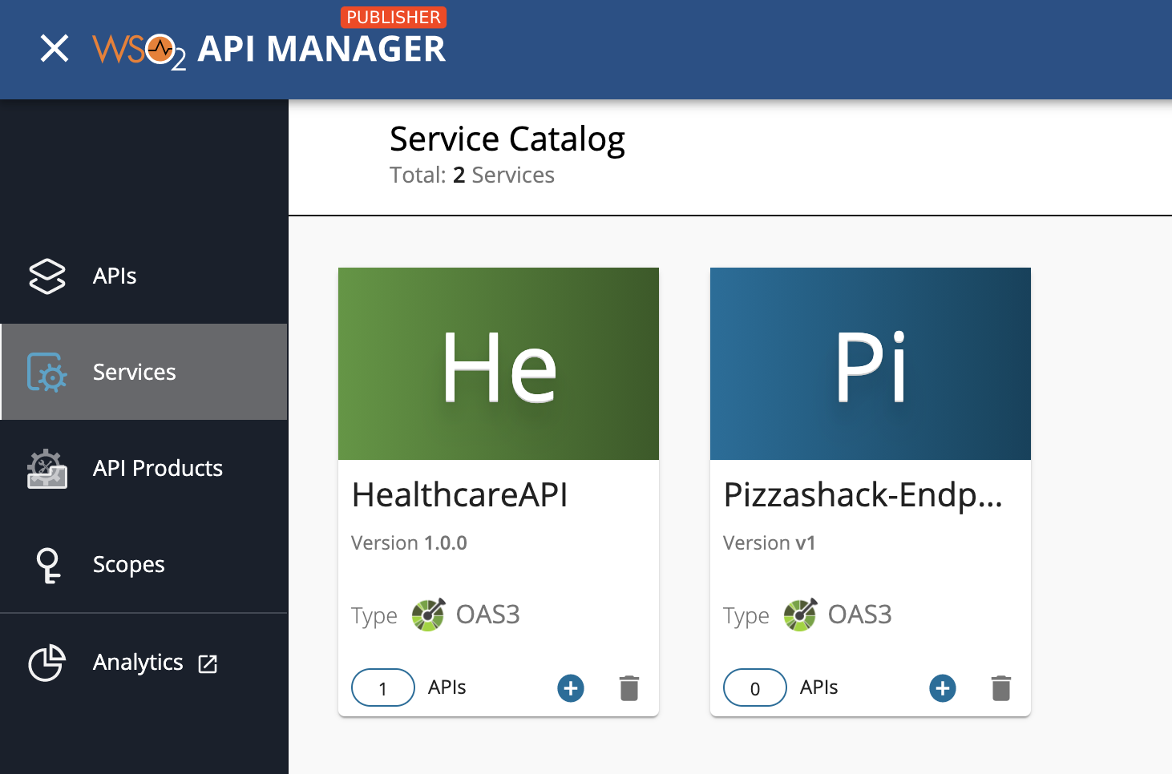Delete the Pizzashack service via trash icon
Viewport: 1172px width, 774px height.
click(x=1001, y=687)
